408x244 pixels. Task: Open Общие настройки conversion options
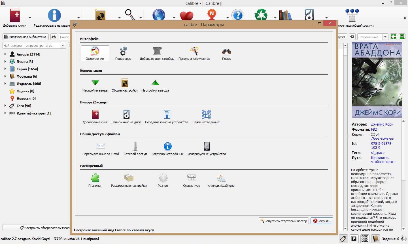(x=125, y=85)
